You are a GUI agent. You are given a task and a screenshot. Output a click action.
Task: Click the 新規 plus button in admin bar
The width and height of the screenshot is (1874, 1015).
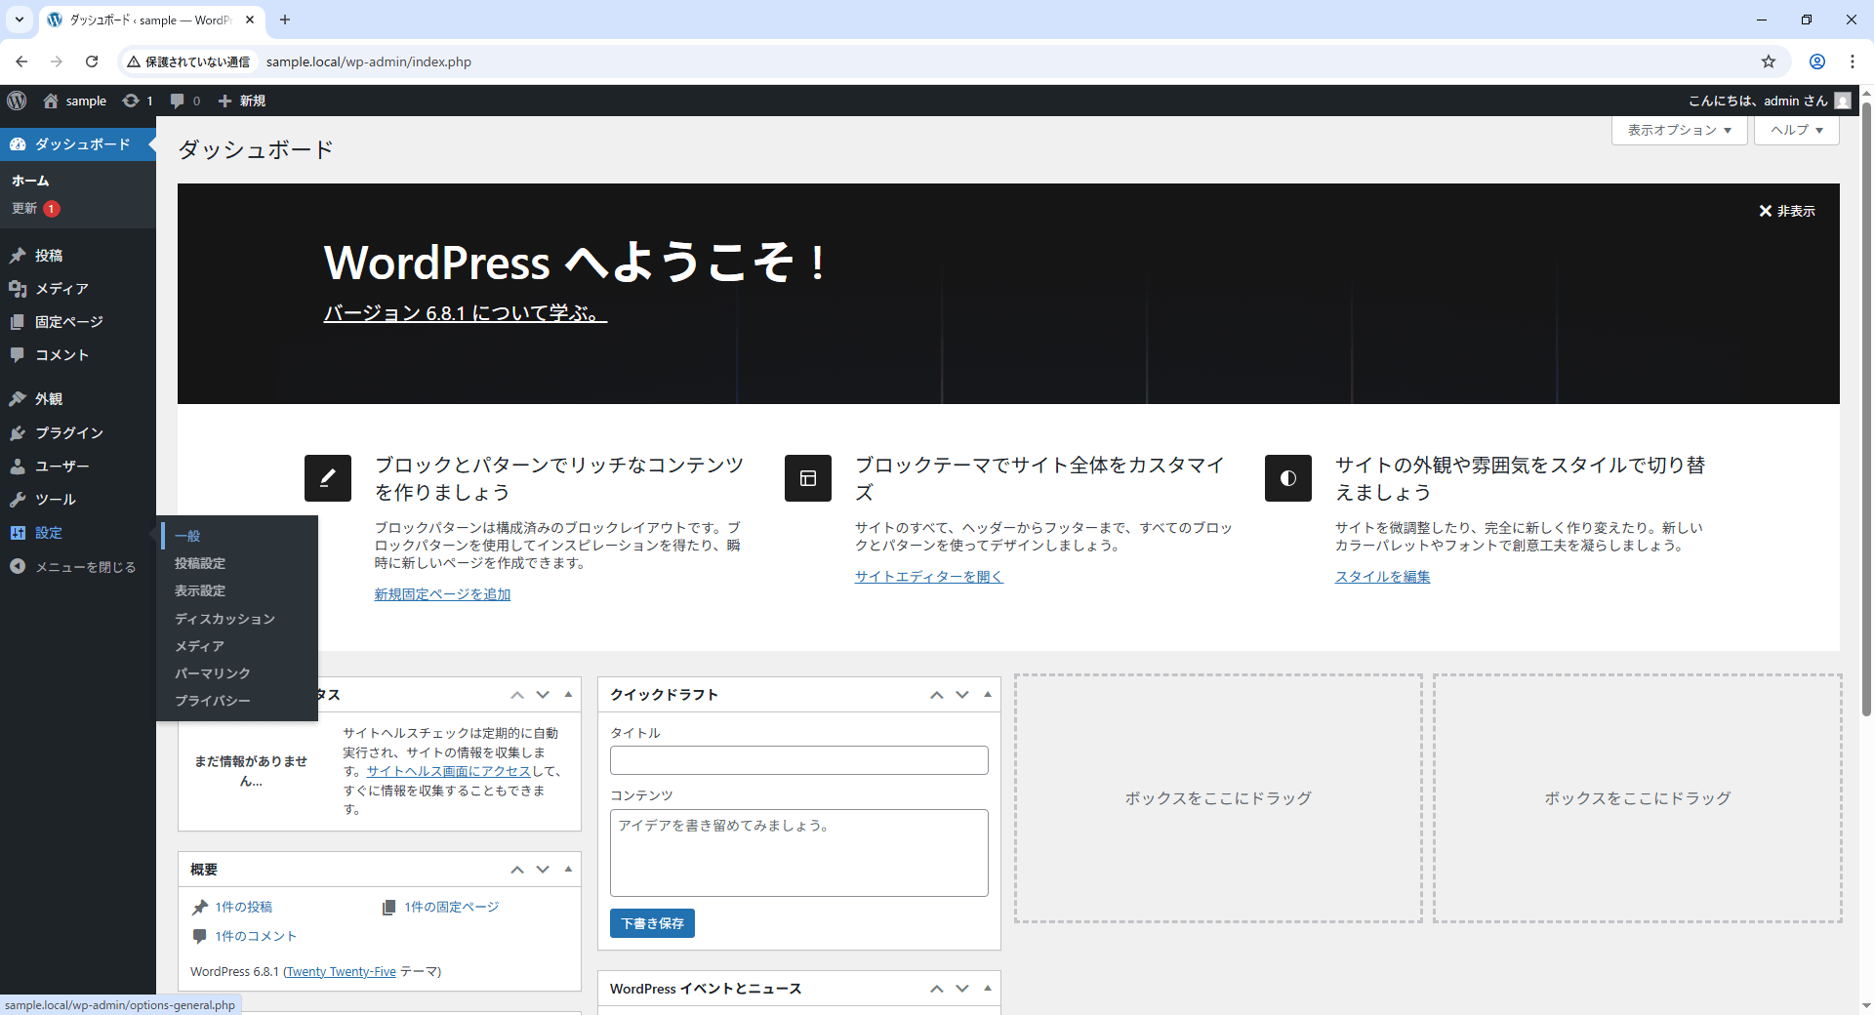tap(241, 101)
